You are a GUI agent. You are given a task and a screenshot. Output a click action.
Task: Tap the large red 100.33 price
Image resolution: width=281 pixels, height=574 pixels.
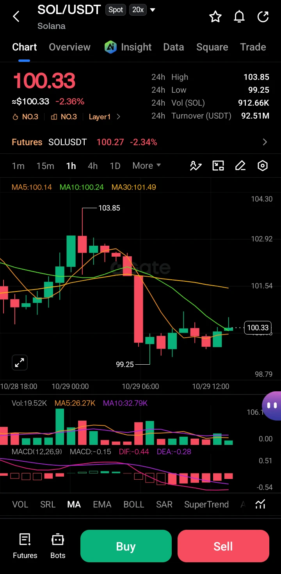44,81
